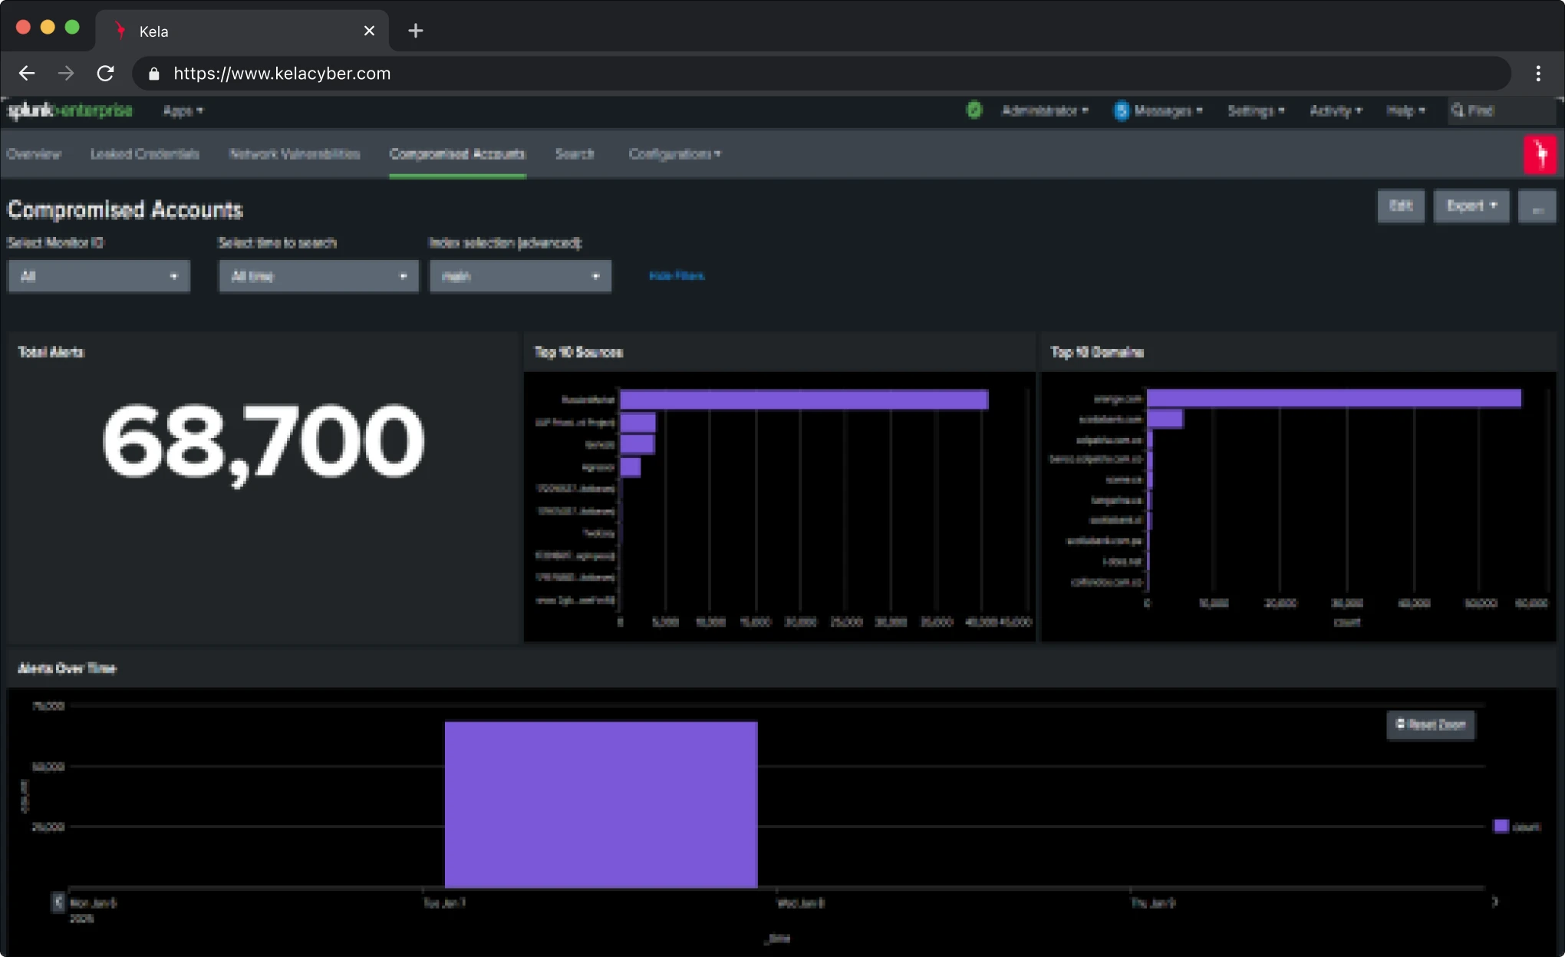The height and width of the screenshot is (957, 1565).
Task: Open a new browser tab
Action: coord(415,31)
